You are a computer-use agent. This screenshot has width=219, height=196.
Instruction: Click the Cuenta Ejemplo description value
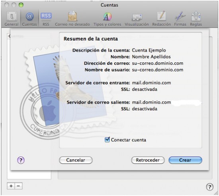(x=149, y=50)
